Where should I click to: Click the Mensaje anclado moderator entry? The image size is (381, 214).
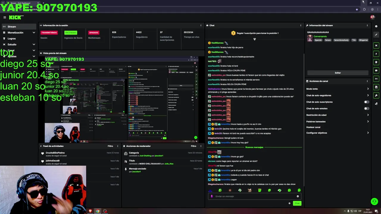coord(163,170)
